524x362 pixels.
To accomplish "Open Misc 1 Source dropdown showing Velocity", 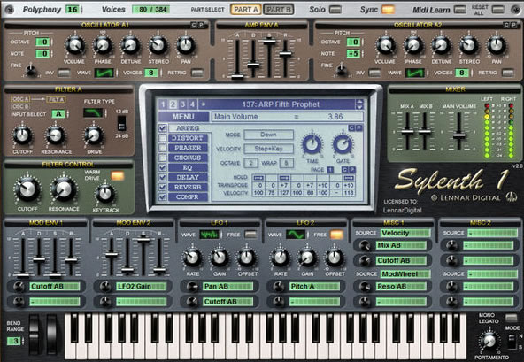I will [x=405, y=233].
